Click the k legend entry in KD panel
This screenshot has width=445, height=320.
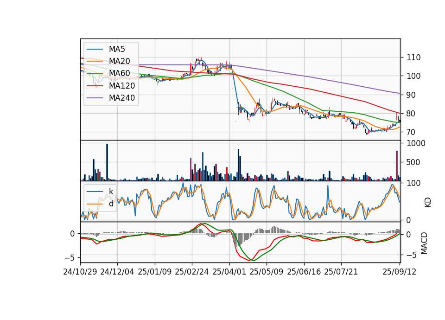pyautogui.click(x=111, y=192)
